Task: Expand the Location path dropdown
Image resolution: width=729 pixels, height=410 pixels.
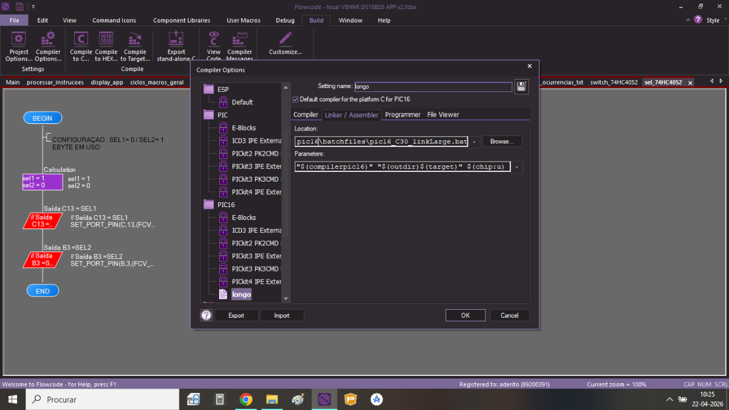Action: tap(474, 142)
